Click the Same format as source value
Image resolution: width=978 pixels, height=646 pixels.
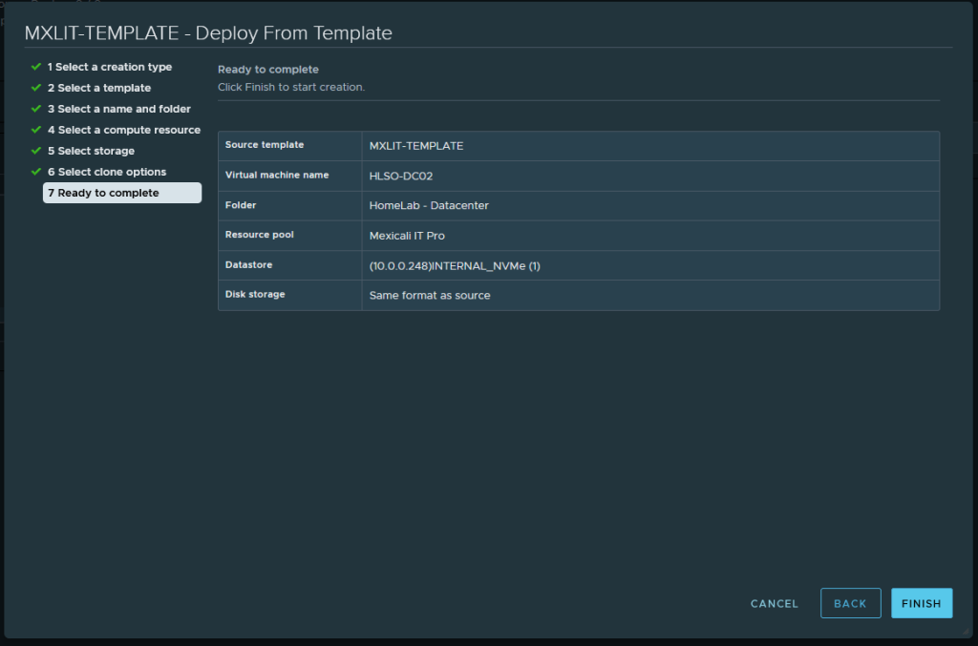coord(429,295)
